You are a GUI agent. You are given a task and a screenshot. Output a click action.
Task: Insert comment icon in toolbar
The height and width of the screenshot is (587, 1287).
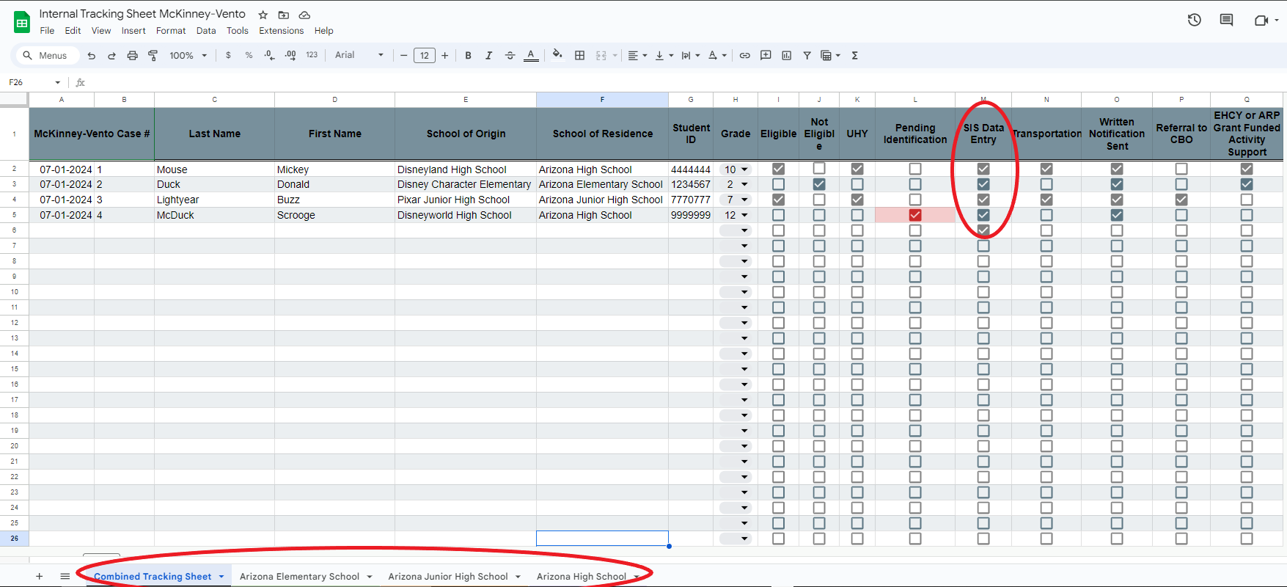766,56
